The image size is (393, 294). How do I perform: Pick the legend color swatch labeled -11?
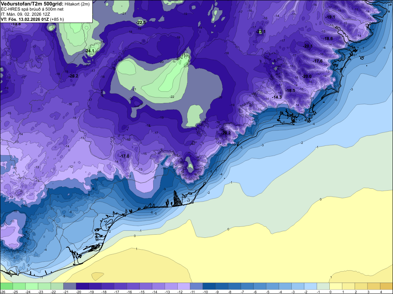(196, 286)
